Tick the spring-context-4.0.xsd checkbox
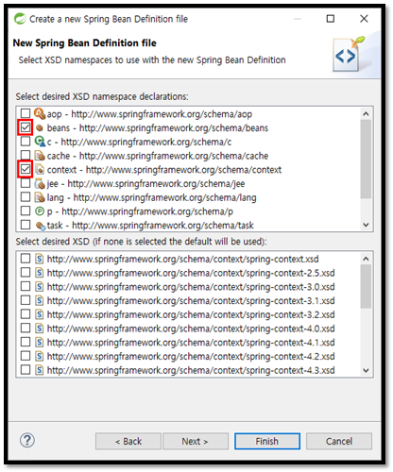 (x=26, y=329)
